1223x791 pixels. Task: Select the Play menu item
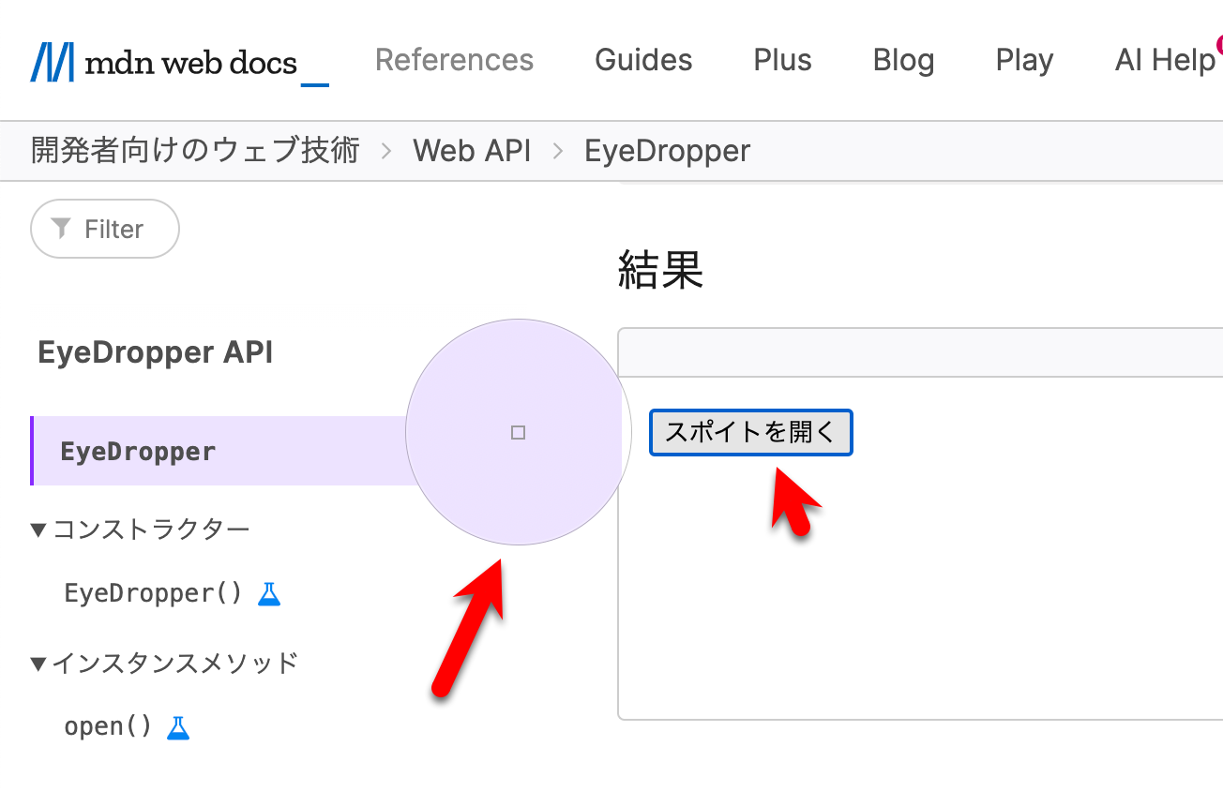[x=1024, y=60]
